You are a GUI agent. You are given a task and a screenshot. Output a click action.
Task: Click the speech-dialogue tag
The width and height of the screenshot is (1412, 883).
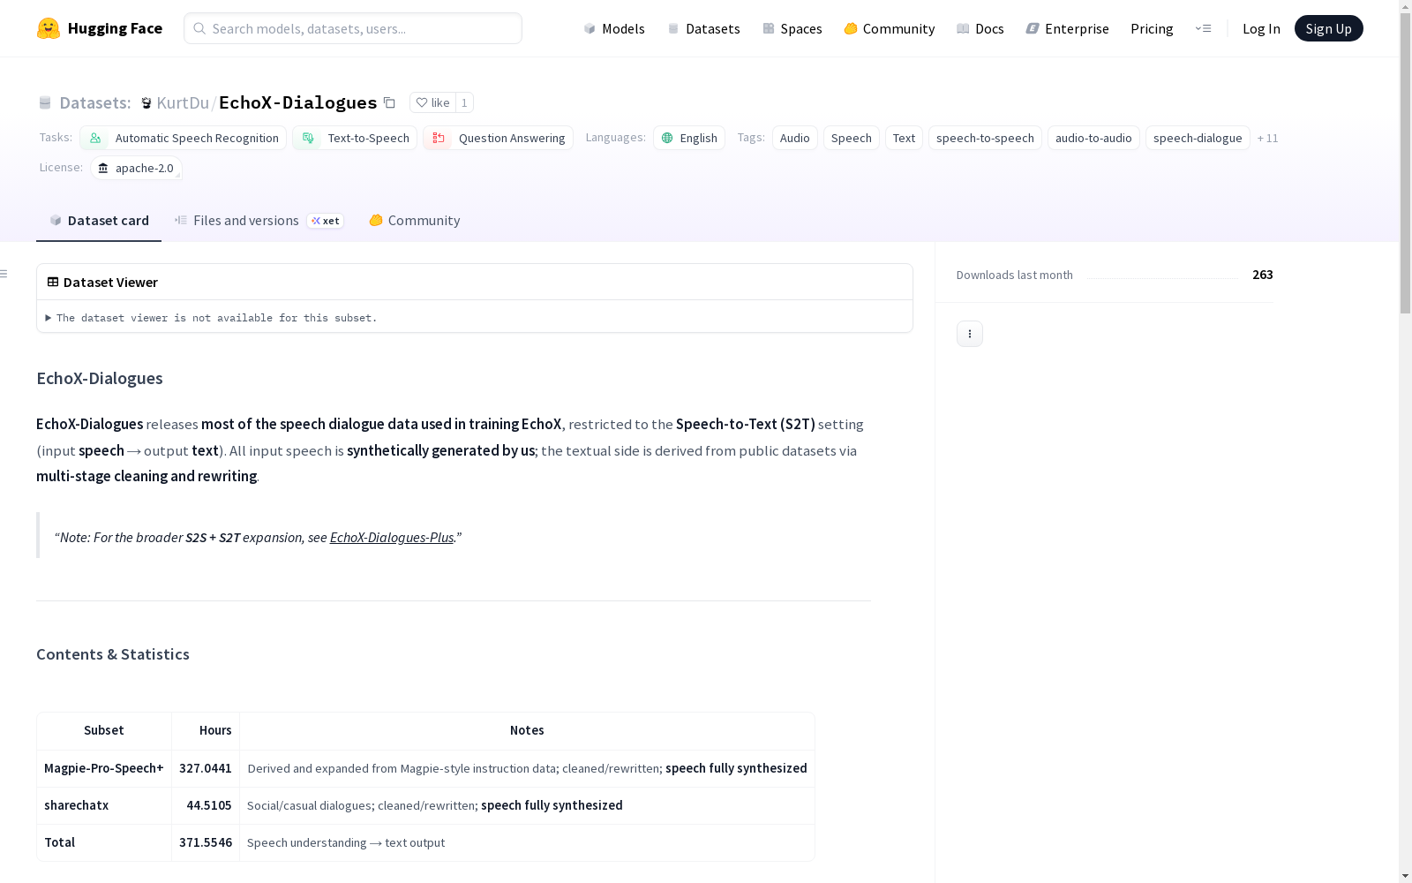click(x=1198, y=138)
